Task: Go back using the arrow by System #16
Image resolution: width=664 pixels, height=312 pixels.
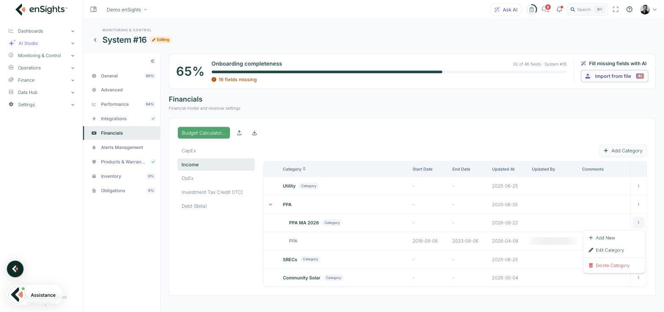Action: click(95, 40)
